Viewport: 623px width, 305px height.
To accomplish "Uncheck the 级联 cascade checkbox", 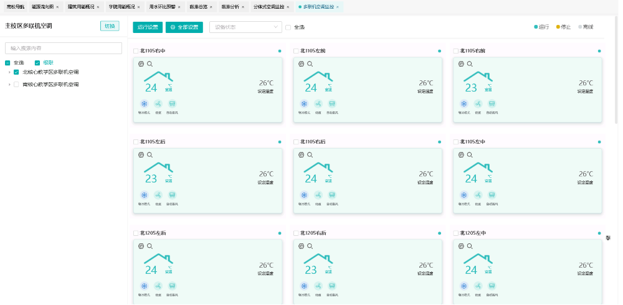I will click(x=37, y=63).
